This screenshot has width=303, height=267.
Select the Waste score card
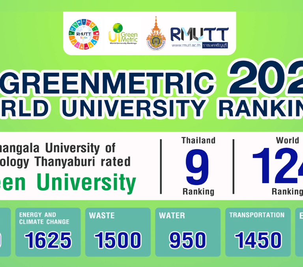coord(118,232)
